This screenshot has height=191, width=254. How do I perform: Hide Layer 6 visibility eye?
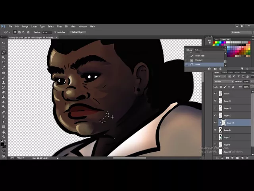[x=215, y=130]
